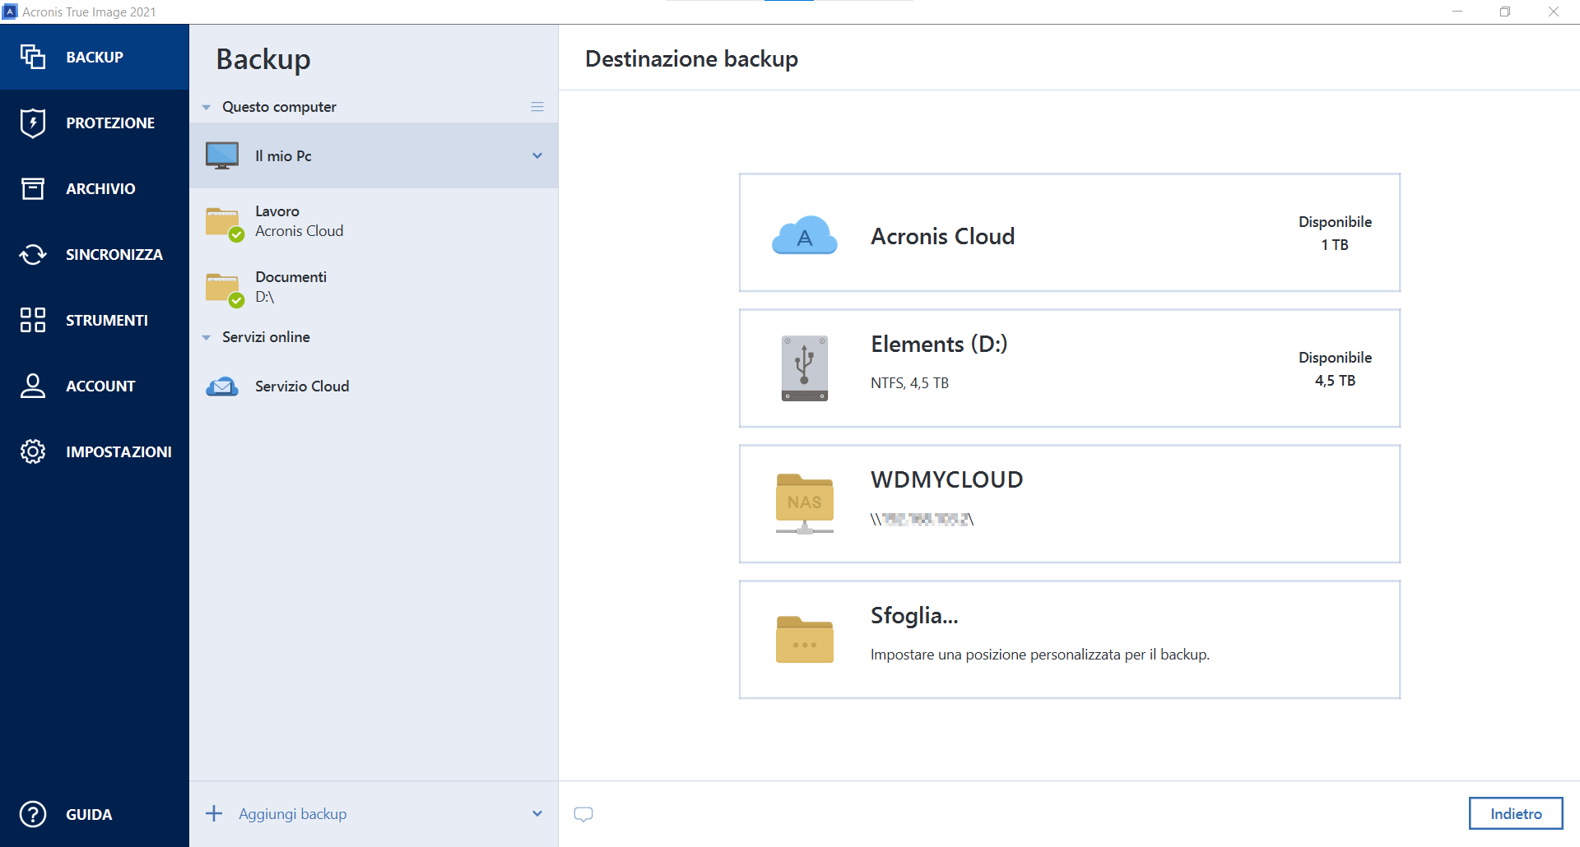Open the Strumenti grid icon
This screenshot has height=847, width=1580.
click(x=33, y=320)
